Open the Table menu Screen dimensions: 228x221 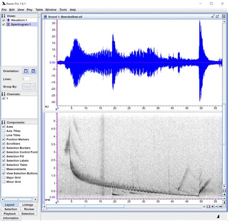coord(39,10)
